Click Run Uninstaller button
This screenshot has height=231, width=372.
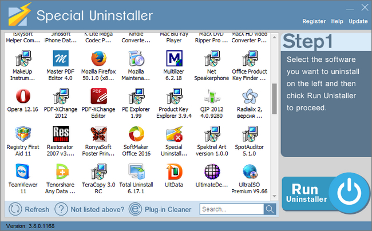coord(326,193)
